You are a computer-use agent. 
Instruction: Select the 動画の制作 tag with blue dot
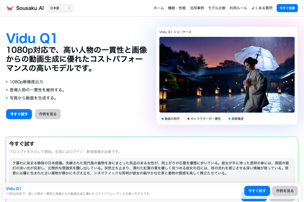tap(171, 119)
